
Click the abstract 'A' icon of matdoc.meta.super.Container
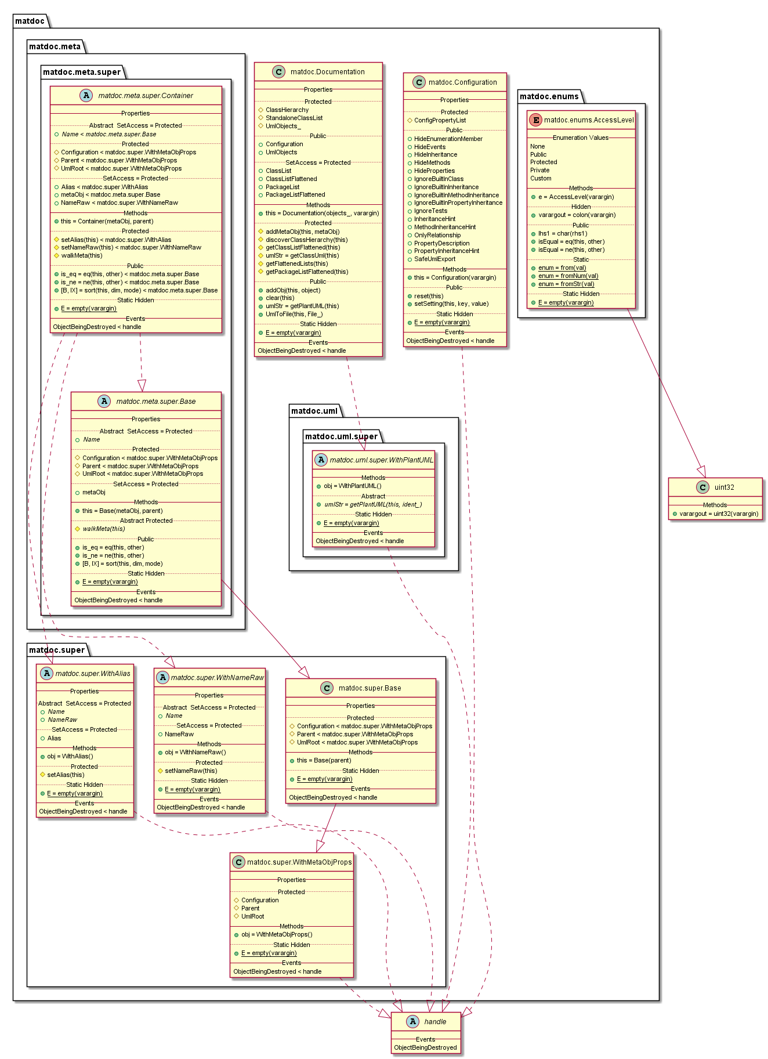(86, 96)
